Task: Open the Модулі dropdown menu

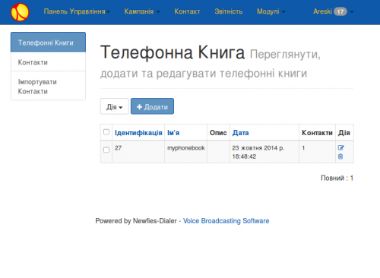Action: (x=271, y=11)
